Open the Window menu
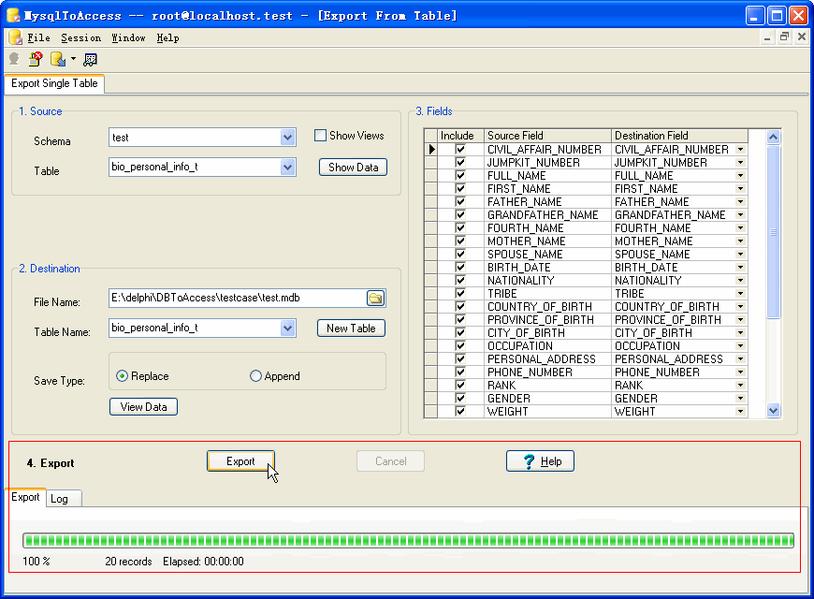This screenshot has height=599, width=814. pyautogui.click(x=129, y=38)
